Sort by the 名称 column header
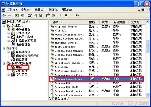 point(68,22)
